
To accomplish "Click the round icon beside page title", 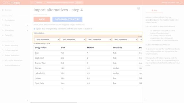I will click(139, 8).
